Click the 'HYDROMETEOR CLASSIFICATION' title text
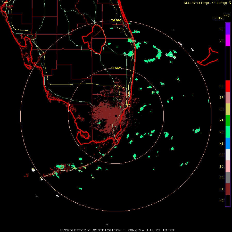Image resolution: width=232 pixels, height=232 pixels. coord(90,230)
